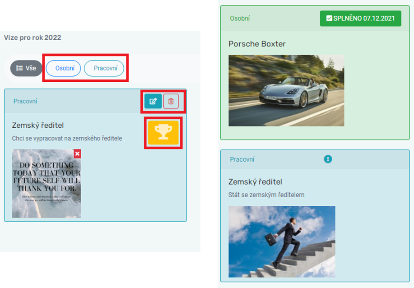
Task: Click the Chci se vypracovat na zemského ředitele text
Action: (x=67, y=138)
